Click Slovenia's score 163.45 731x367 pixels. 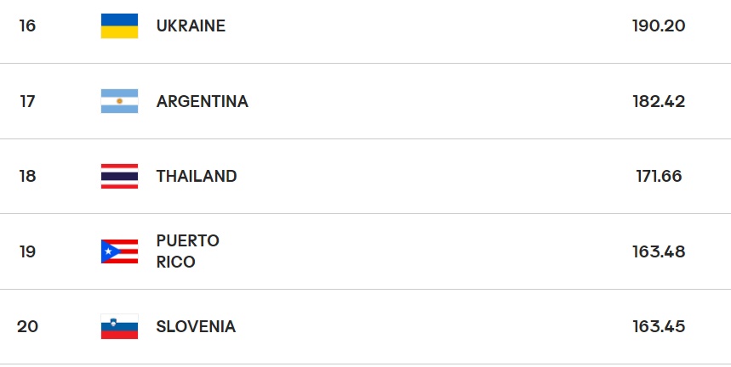(x=659, y=326)
